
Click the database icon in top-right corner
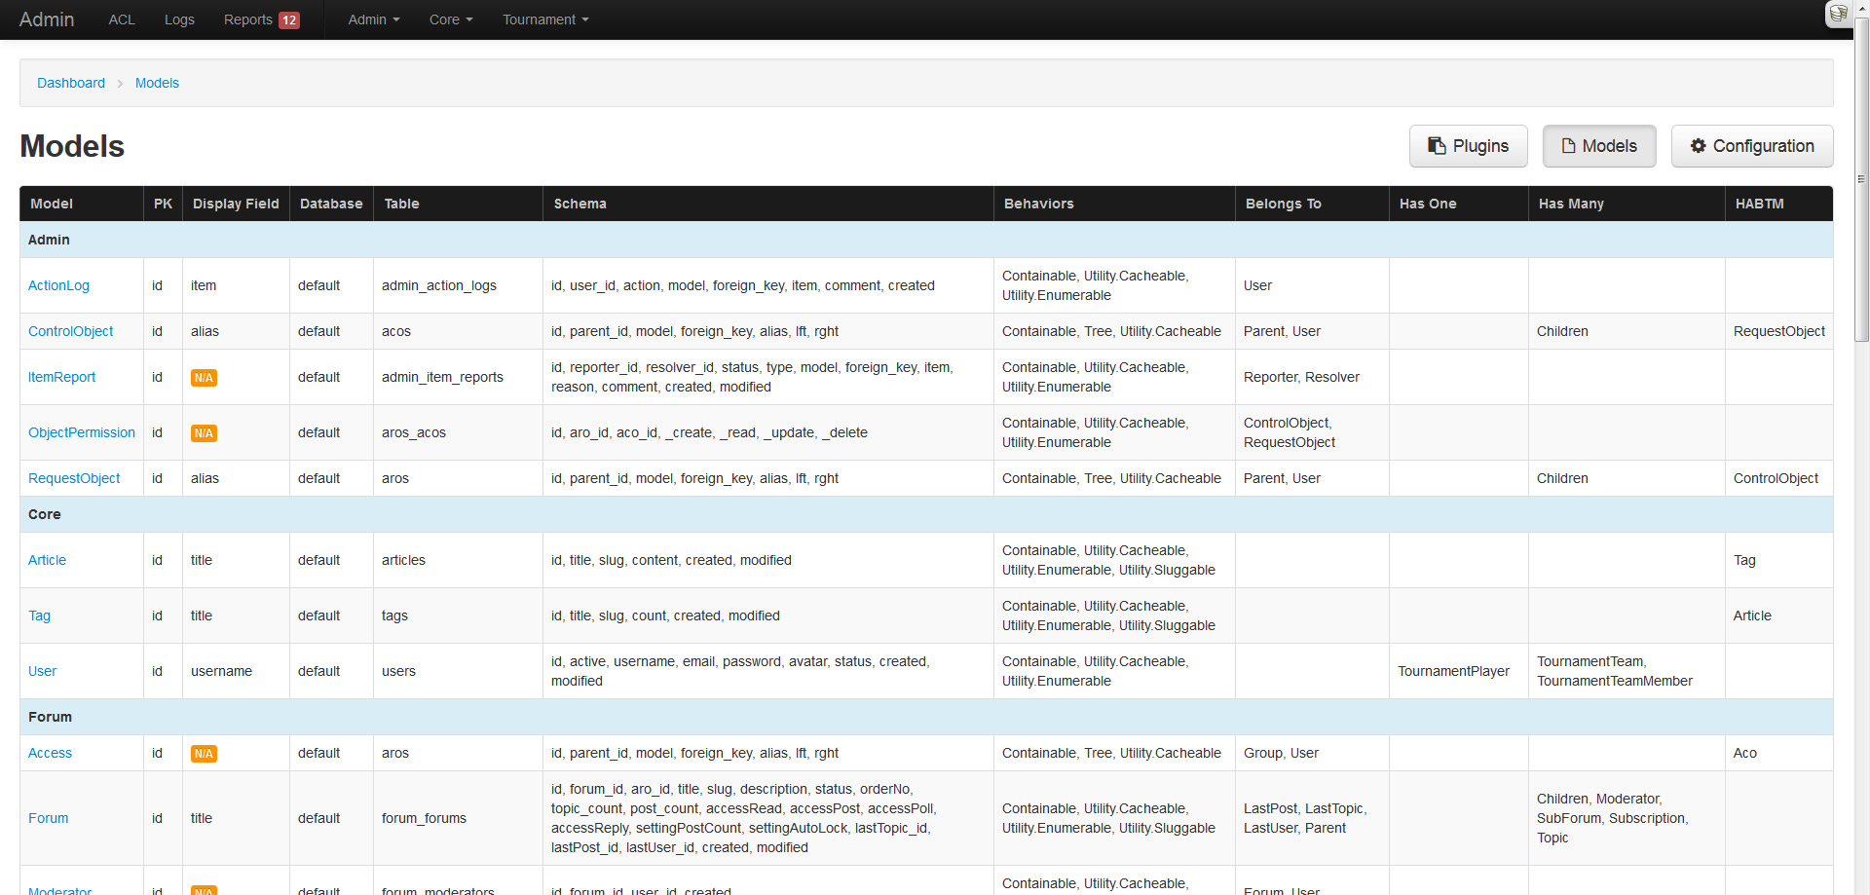pos(1838,14)
